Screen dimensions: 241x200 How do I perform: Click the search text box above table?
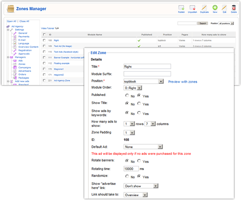pyautogui.click(x=187, y=23)
